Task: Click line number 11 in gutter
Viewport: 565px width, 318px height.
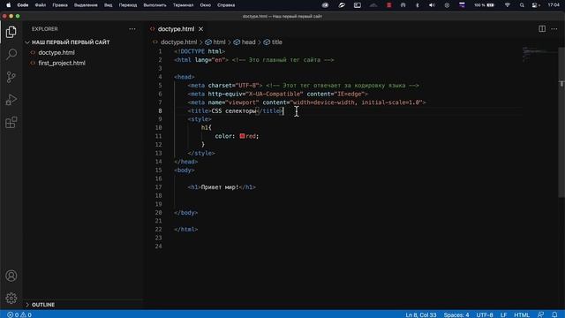Action: tap(159, 136)
